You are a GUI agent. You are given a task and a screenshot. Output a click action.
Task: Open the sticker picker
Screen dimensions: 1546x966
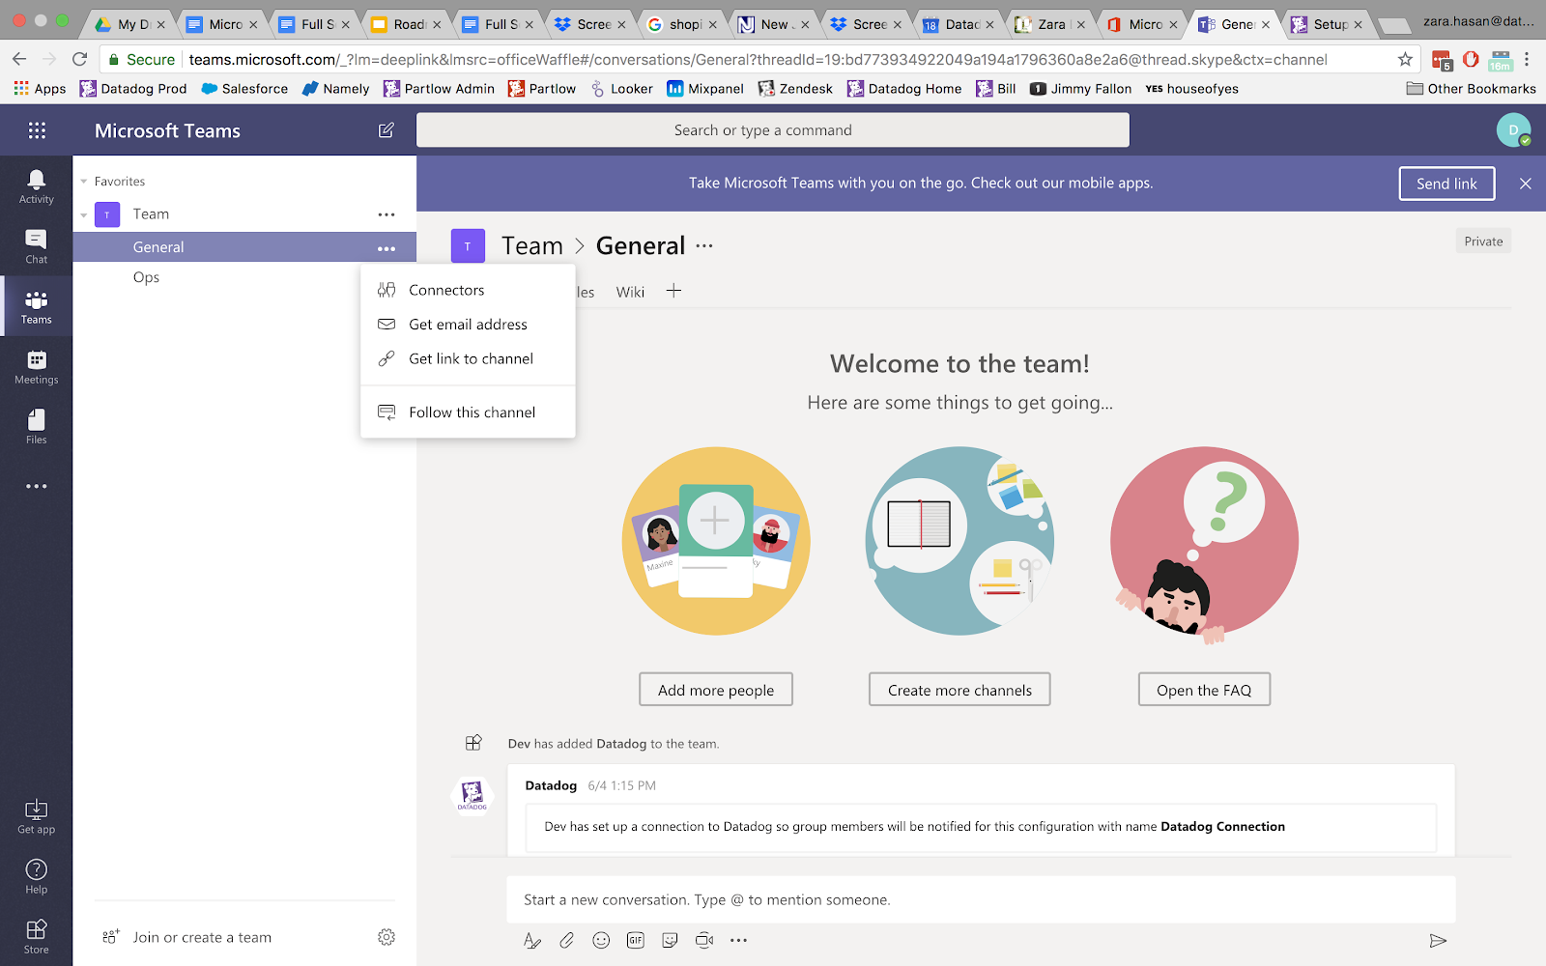click(670, 940)
